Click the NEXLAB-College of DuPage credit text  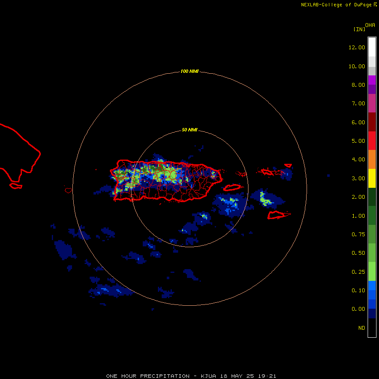point(339,5)
